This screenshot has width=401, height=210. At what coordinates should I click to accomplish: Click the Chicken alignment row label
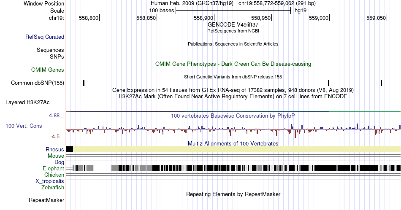pyautogui.click(x=54, y=175)
